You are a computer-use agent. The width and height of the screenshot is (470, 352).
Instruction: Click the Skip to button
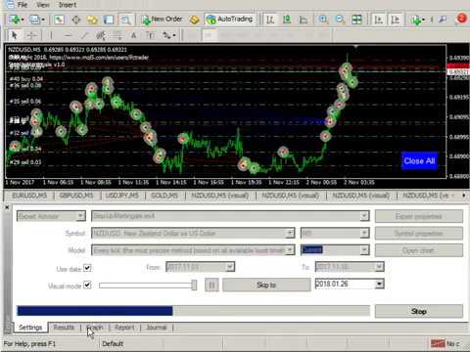(266, 285)
